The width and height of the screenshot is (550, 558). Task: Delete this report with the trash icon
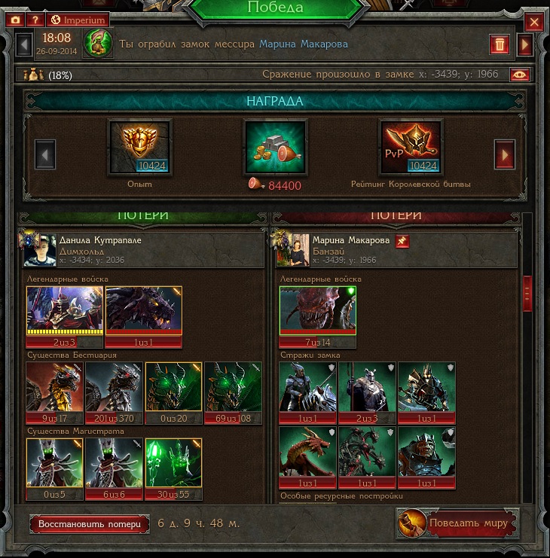499,44
